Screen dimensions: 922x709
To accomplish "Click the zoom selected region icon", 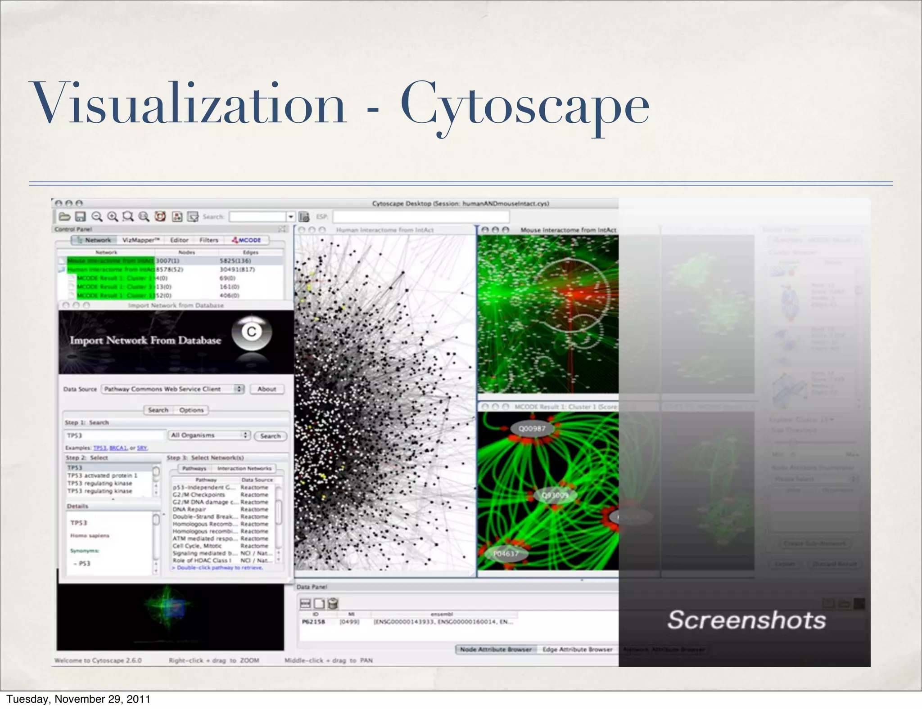I will pyautogui.click(x=128, y=217).
